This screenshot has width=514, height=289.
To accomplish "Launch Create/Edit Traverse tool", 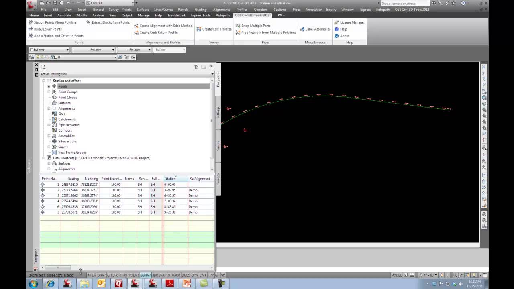I will (x=214, y=29).
